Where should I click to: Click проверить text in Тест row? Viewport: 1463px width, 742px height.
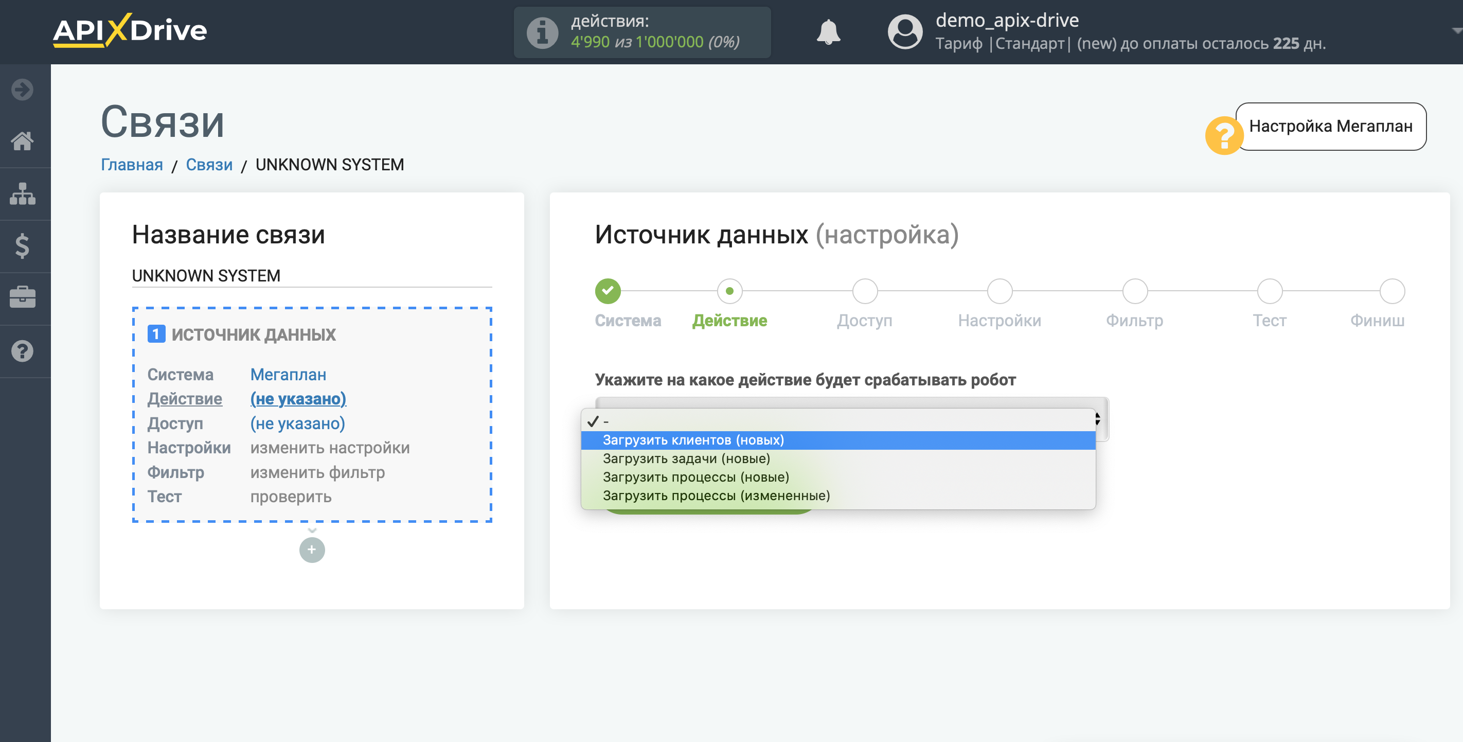point(291,497)
